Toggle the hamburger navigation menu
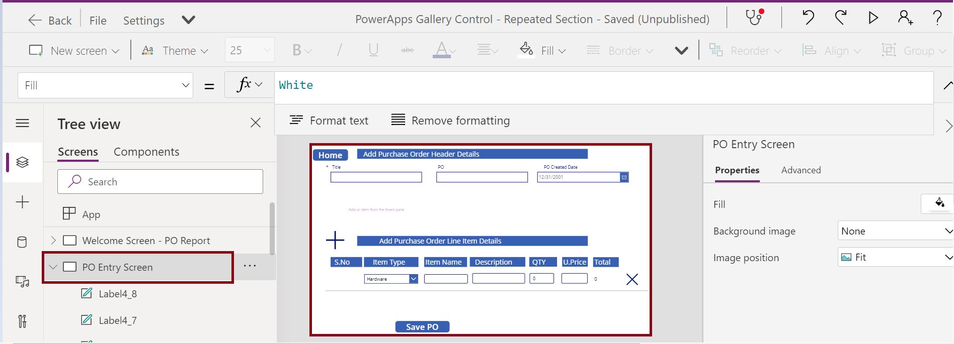The image size is (954, 344). 23,123
